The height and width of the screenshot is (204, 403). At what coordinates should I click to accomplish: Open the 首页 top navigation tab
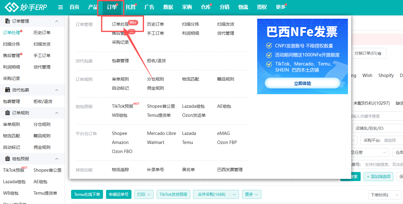click(x=74, y=7)
